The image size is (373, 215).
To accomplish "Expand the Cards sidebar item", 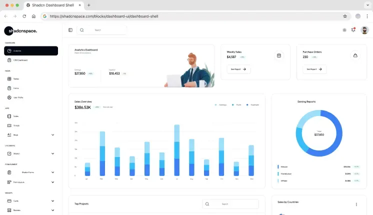I will [x=52, y=201].
